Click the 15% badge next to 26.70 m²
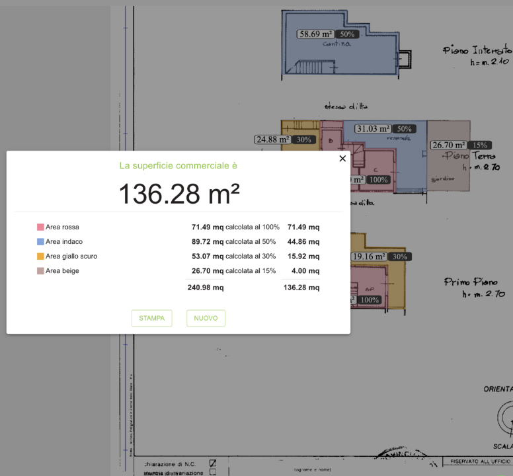 [480, 145]
